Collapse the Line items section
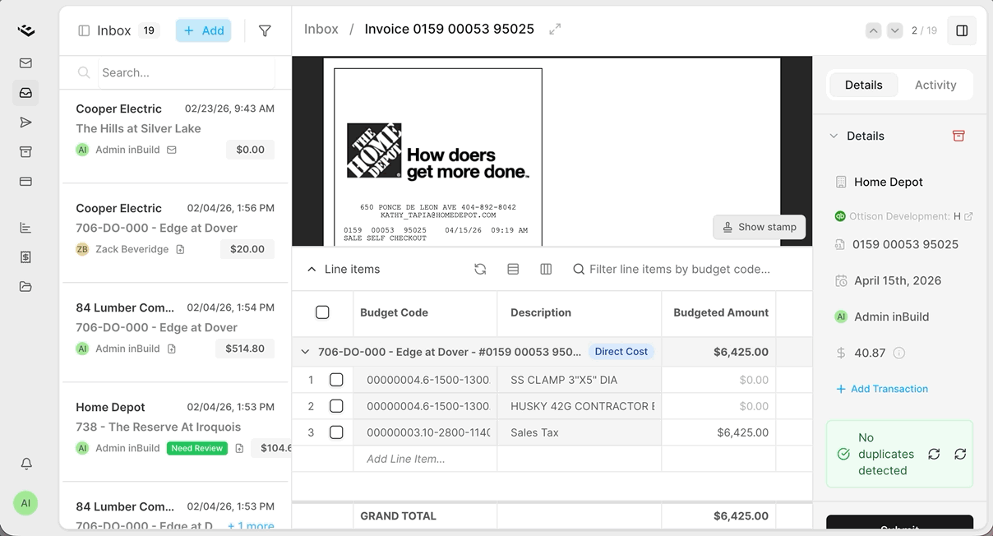 (x=312, y=269)
